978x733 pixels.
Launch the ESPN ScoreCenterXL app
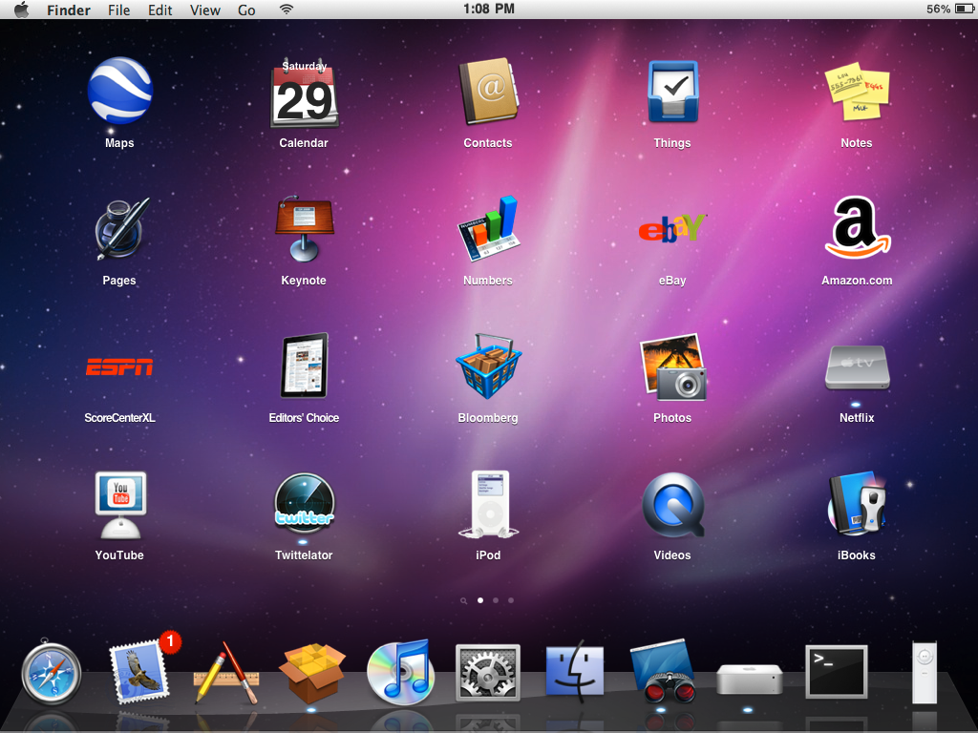[119, 367]
